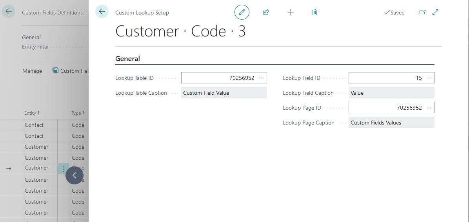Click the Edit pencil icon
469x222 pixels.
242,13
